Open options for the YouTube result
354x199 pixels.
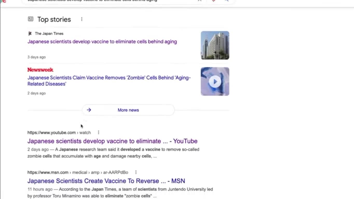pyautogui.click(x=98, y=132)
